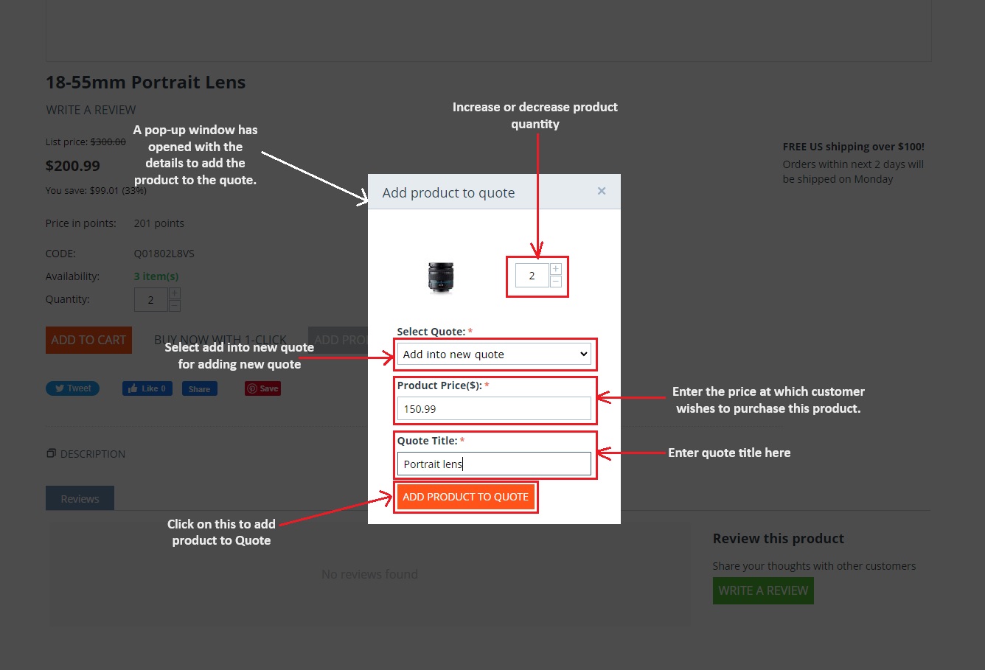
Task: Switch to the Reviews tab
Action: 80,498
